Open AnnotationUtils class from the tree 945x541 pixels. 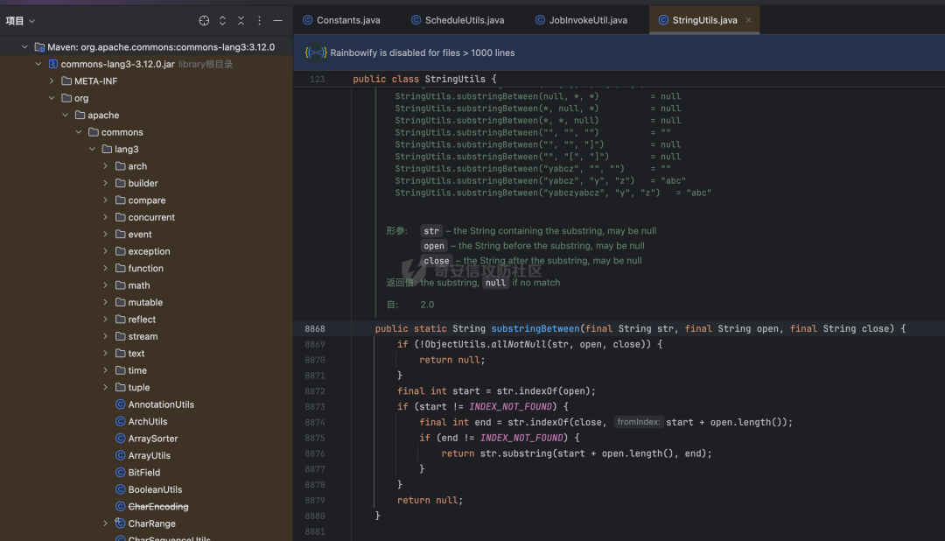pyautogui.click(x=161, y=404)
